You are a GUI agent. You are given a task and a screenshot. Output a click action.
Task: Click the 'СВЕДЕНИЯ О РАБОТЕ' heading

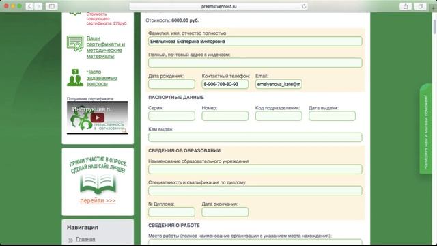click(x=174, y=225)
